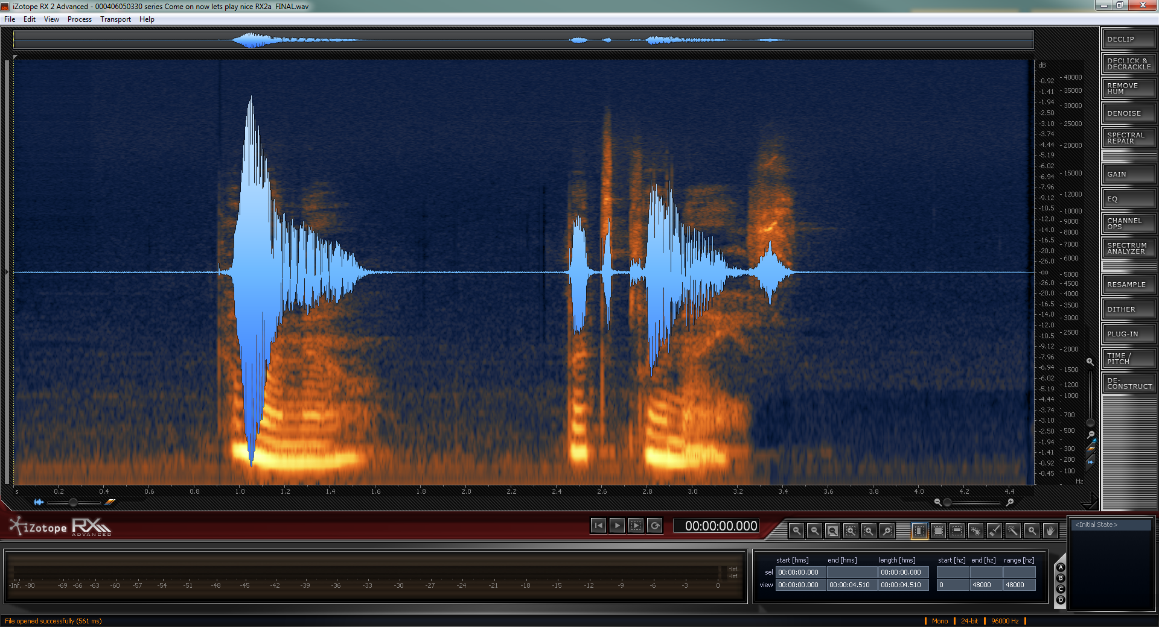
Task: Zoom out fully to entire file
Action: tap(833, 531)
